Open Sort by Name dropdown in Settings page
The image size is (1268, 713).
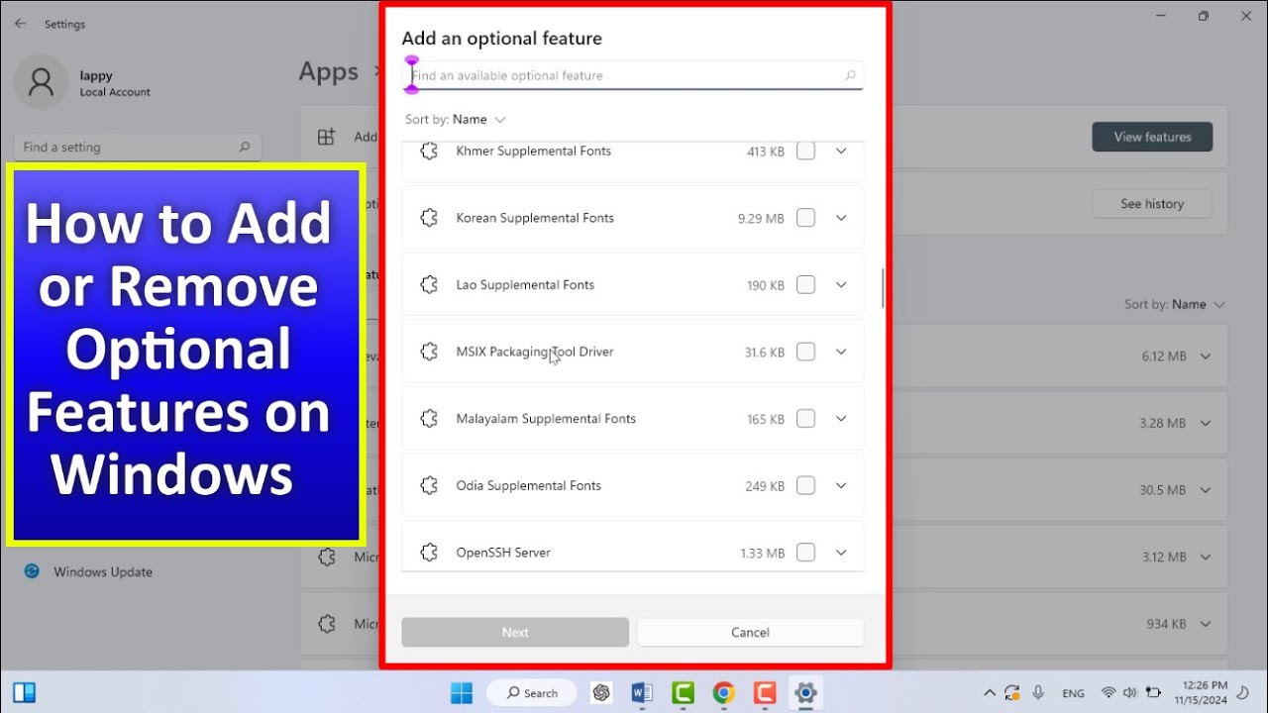pos(1175,305)
